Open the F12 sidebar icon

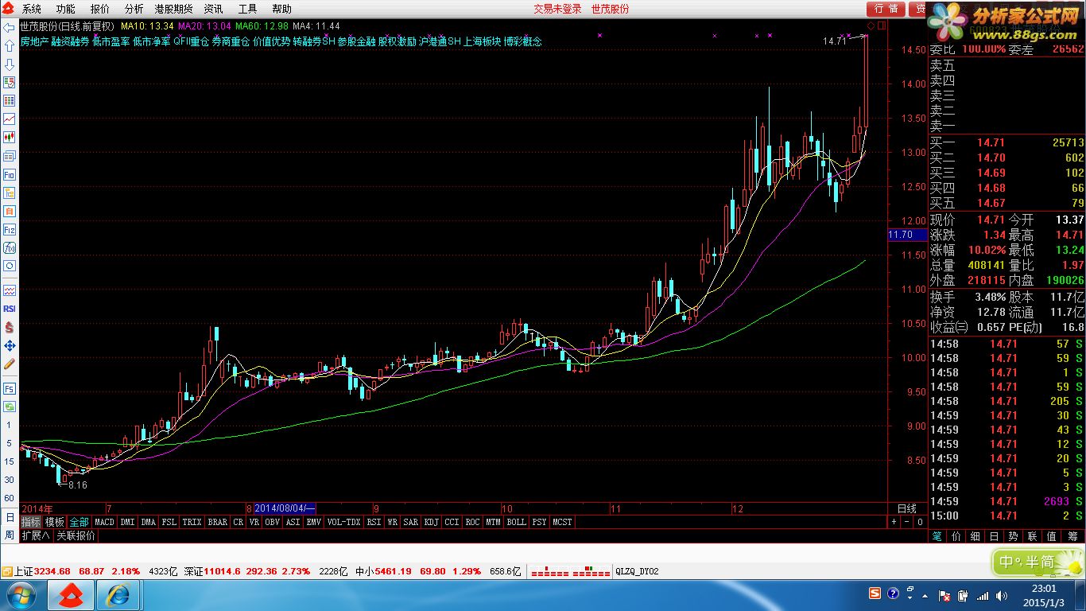(x=10, y=229)
